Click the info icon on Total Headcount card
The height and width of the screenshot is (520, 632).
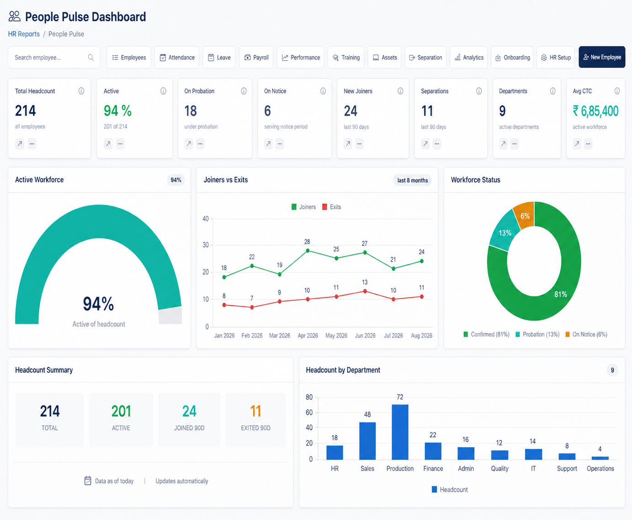point(81,91)
